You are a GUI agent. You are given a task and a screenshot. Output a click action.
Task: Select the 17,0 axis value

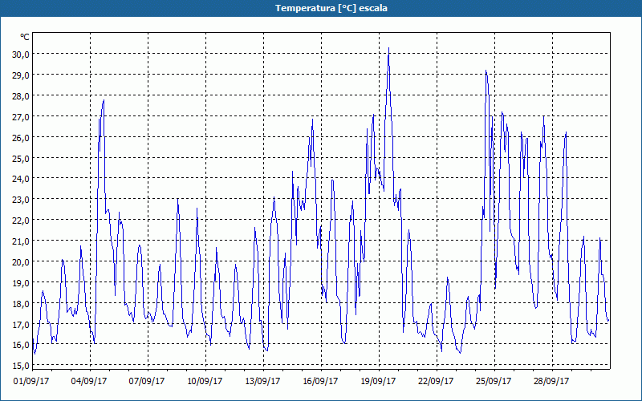21,324
